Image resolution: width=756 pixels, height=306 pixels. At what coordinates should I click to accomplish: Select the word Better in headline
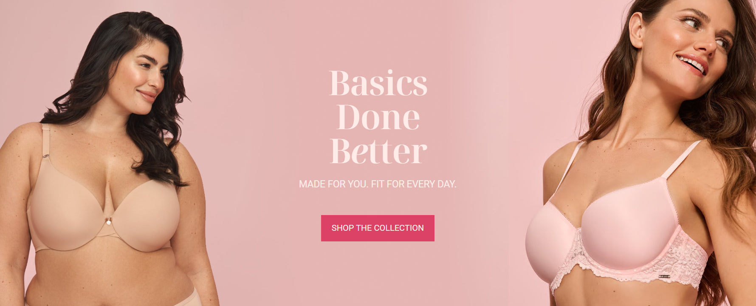(x=378, y=150)
